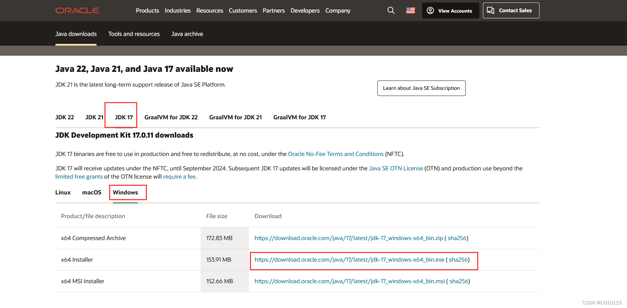Viewport: 627px width, 308px height.
Task: Click the File size column header
Action: click(217, 216)
